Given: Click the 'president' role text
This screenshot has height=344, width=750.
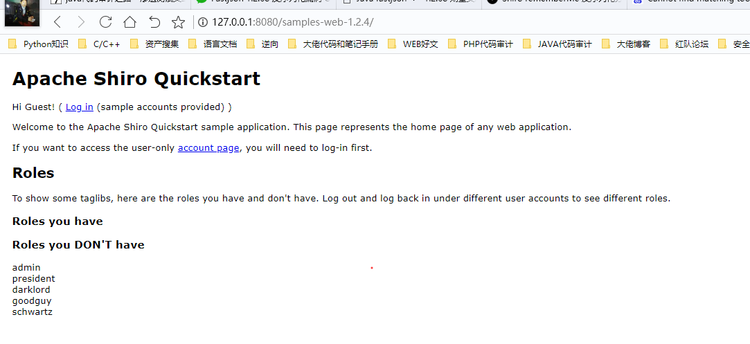Looking at the screenshot, I should (x=33, y=278).
